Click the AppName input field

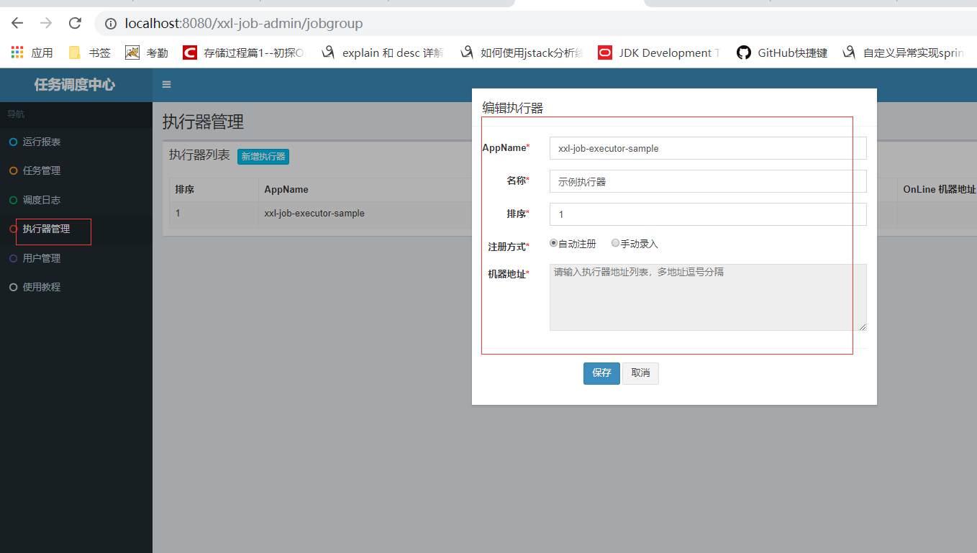pos(708,148)
